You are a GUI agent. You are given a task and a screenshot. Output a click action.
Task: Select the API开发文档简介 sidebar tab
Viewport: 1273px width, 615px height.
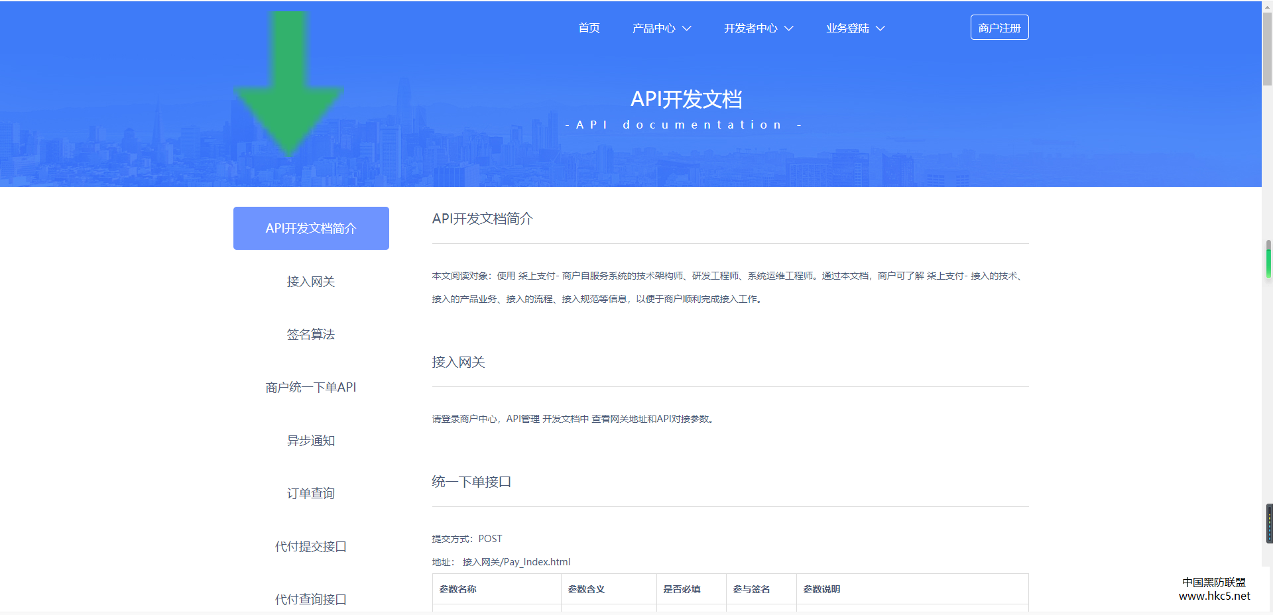click(x=311, y=228)
